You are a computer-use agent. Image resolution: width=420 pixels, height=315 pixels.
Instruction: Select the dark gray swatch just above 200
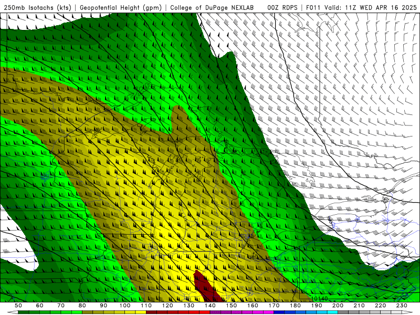(343, 312)
